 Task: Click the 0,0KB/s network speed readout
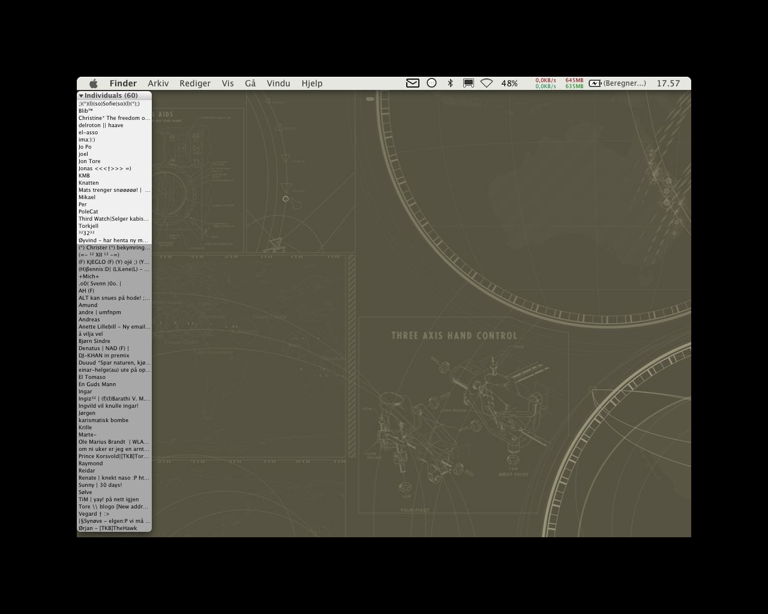pyautogui.click(x=545, y=80)
